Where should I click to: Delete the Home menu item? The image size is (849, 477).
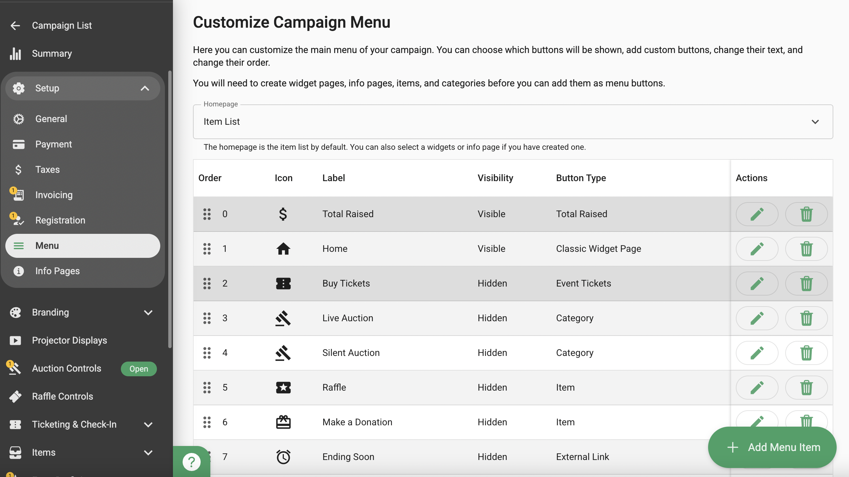(806, 249)
